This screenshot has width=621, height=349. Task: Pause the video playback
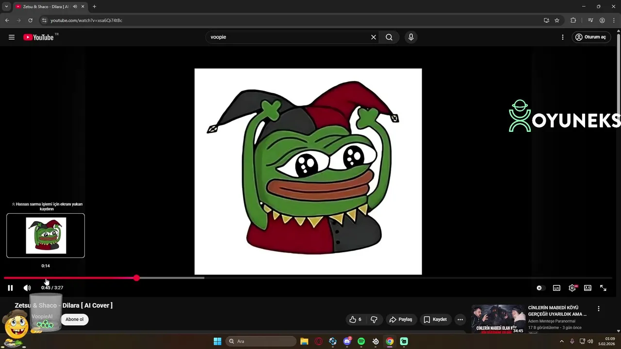coord(10,288)
